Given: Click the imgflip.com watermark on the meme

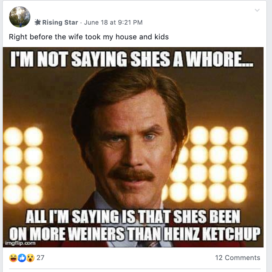Looking at the screenshot, I should [x=20, y=243].
